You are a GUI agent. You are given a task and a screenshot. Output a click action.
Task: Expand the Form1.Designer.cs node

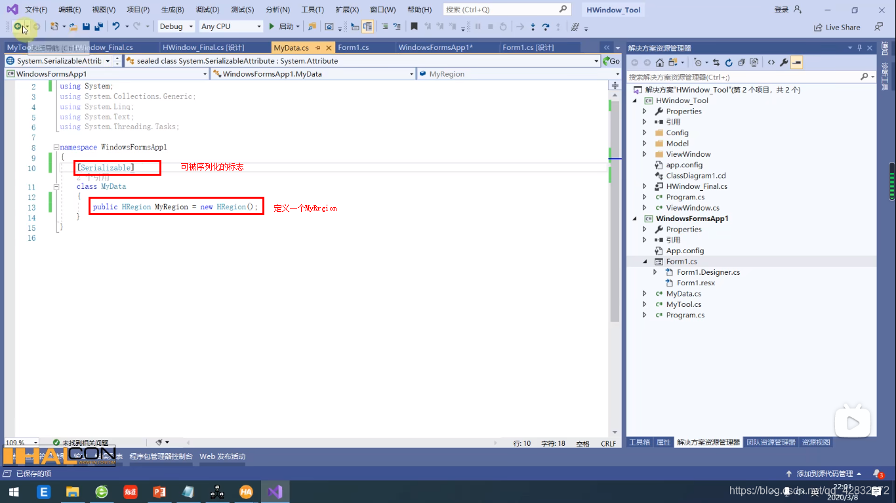point(655,272)
